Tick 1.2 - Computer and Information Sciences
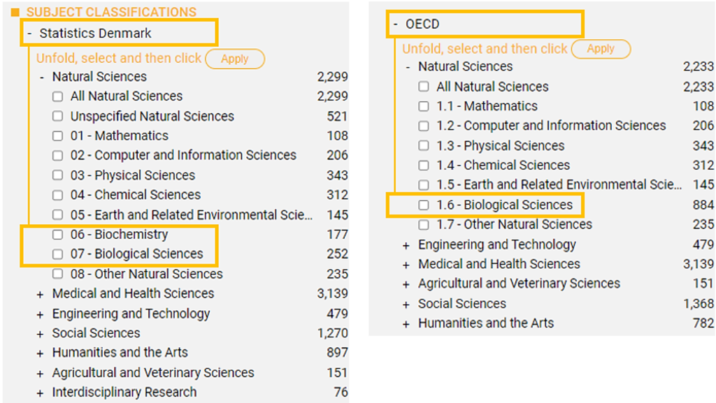Viewport: 716px width, 403px height. tap(424, 126)
